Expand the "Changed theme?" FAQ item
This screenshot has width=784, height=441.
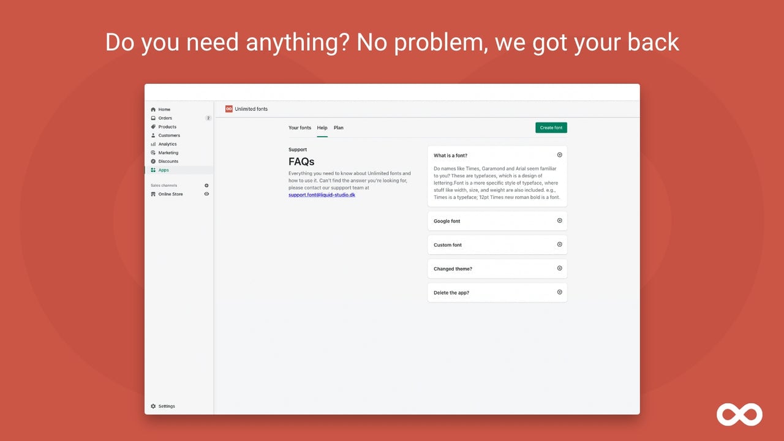tap(559, 268)
